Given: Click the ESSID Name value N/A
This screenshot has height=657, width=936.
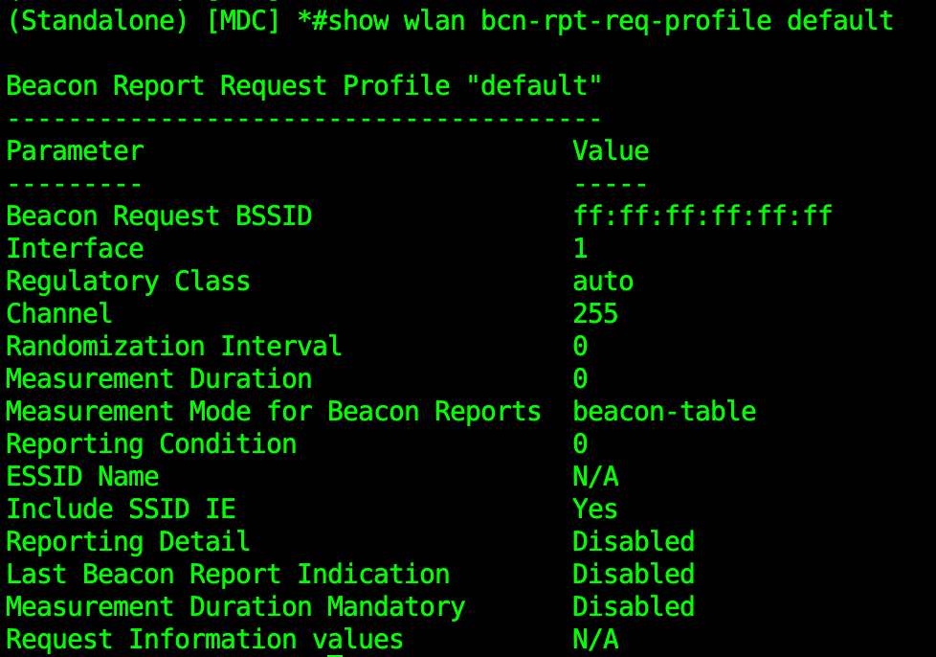Looking at the screenshot, I should [x=595, y=477].
